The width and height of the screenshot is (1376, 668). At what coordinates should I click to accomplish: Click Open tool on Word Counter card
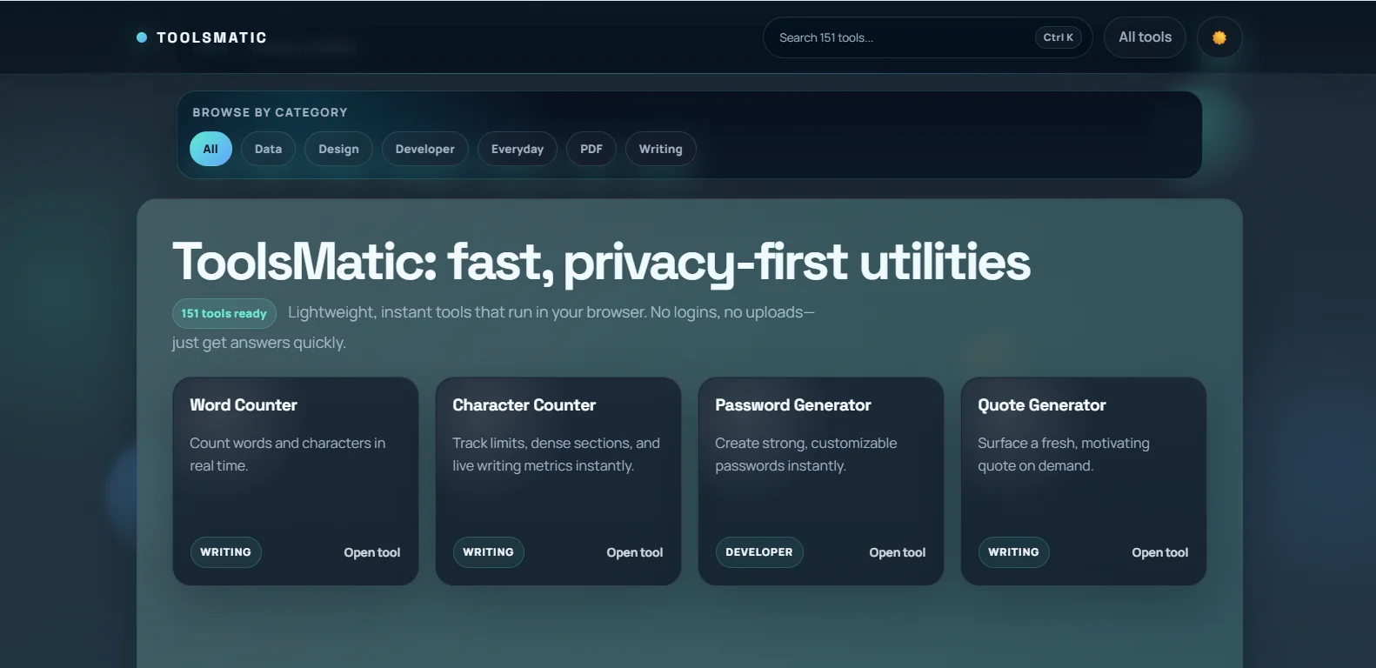pyautogui.click(x=371, y=552)
